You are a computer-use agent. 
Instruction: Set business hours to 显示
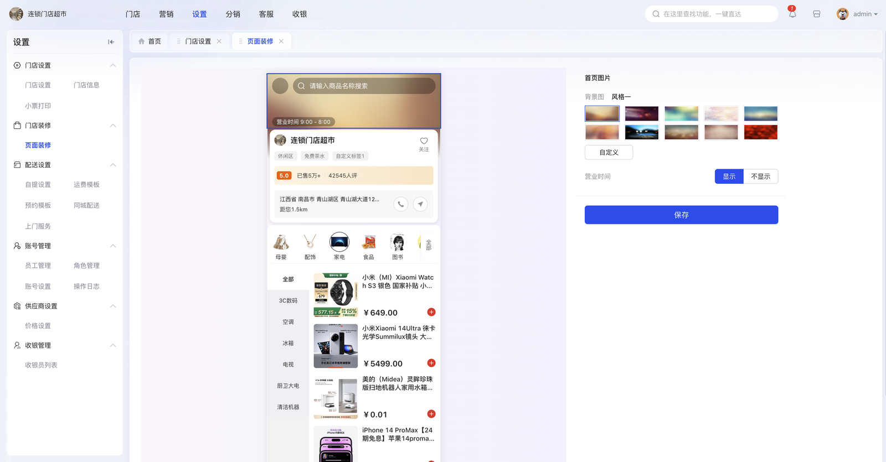click(x=729, y=177)
